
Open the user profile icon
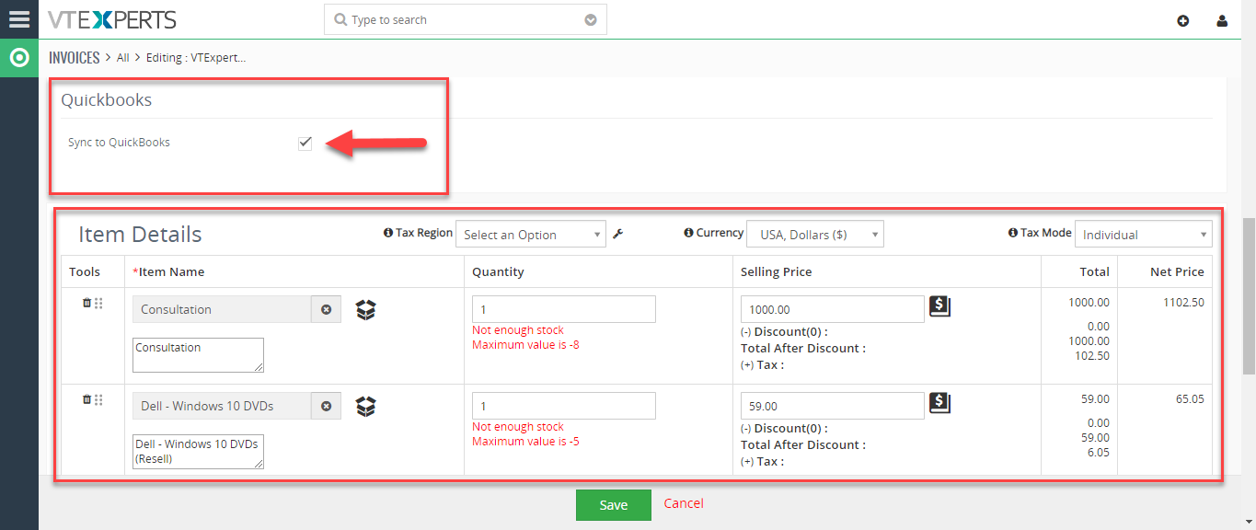(1222, 20)
